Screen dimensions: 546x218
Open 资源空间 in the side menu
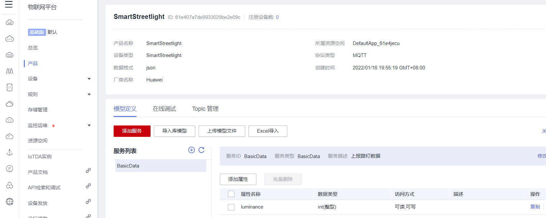(x=38, y=141)
